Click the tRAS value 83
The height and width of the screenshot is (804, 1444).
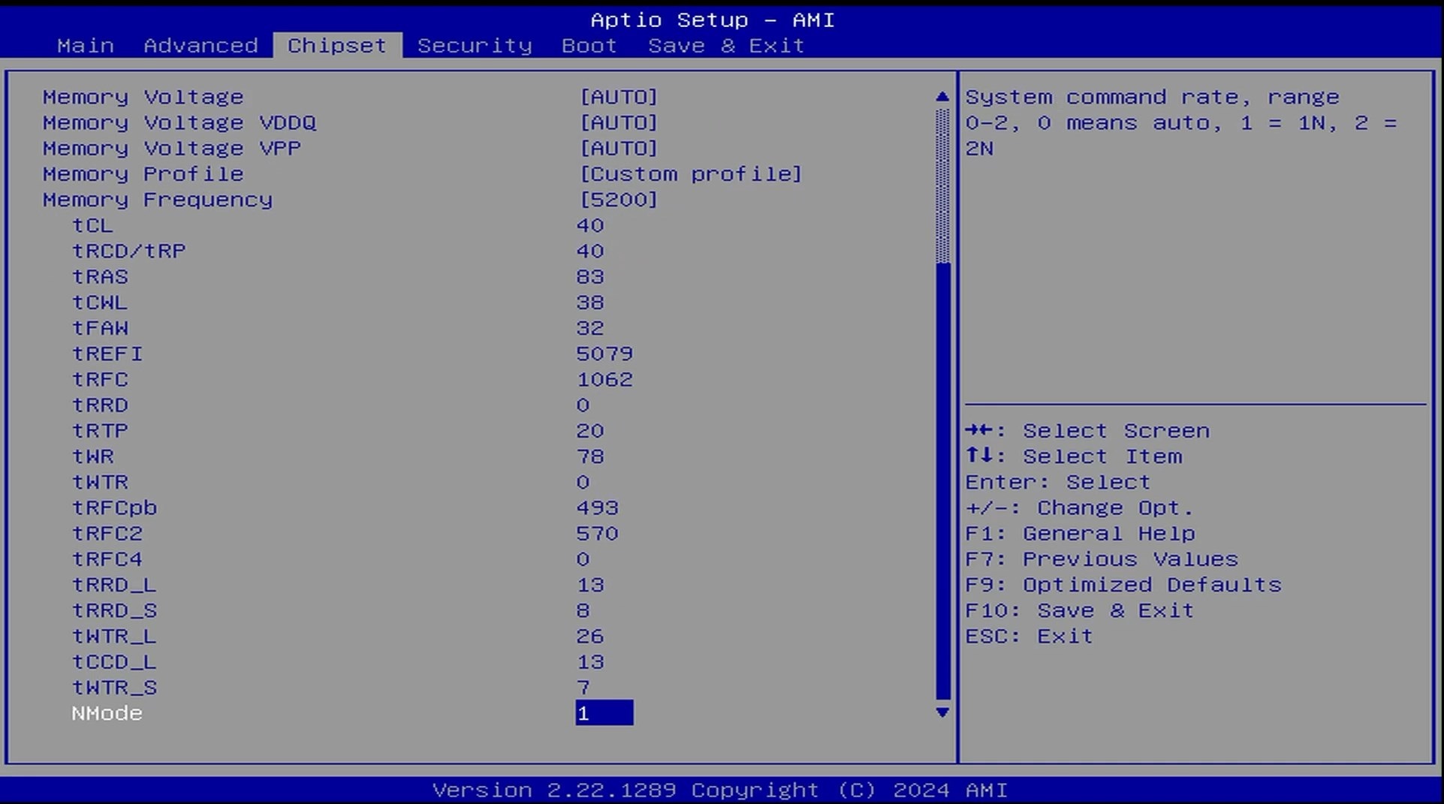coord(590,277)
